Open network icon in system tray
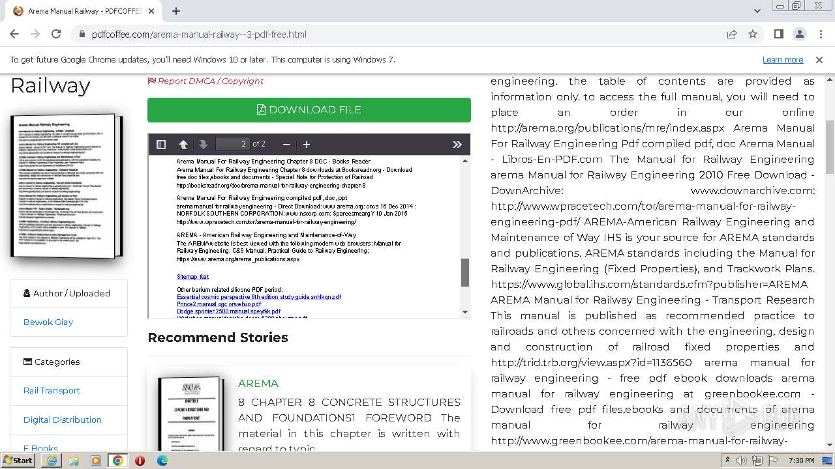This screenshot has width=835, height=469. [757, 461]
